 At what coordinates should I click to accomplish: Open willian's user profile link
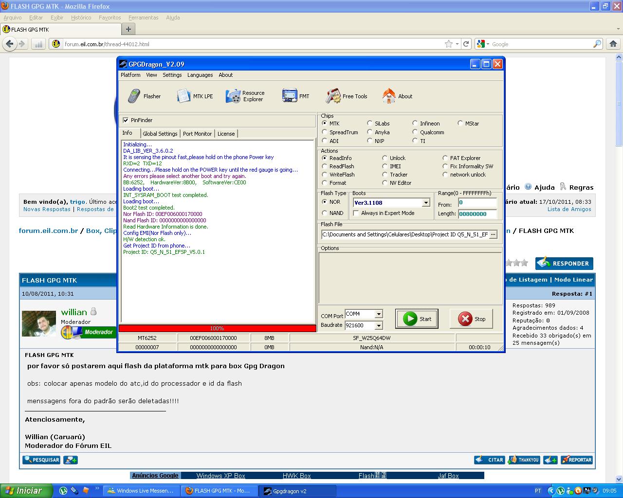pyautogui.click(x=74, y=312)
